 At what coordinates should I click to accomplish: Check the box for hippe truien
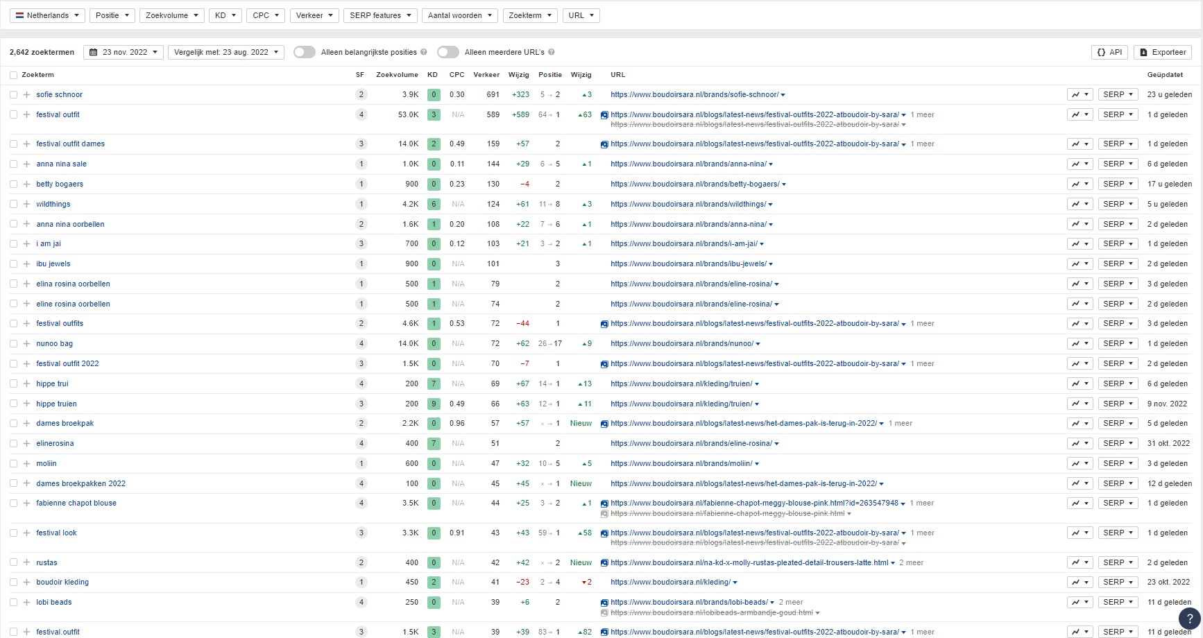pyautogui.click(x=13, y=404)
